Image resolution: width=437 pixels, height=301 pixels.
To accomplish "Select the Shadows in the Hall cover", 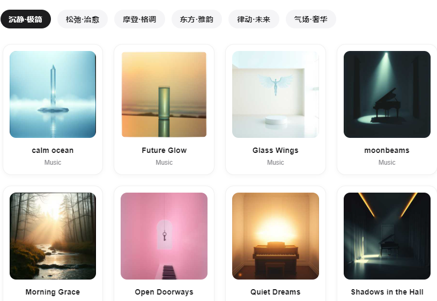I will (387, 236).
